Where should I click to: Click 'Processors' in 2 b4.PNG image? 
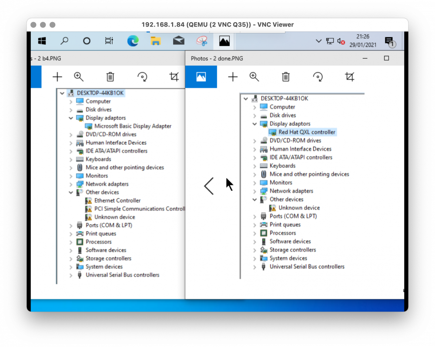[x=98, y=242]
